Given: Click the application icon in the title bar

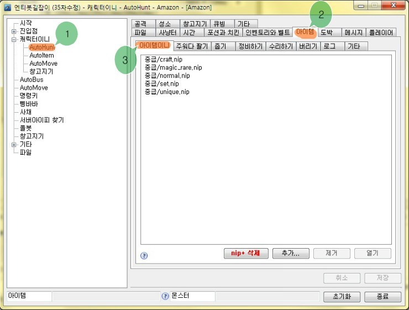Looking at the screenshot, I should click(x=8, y=7).
